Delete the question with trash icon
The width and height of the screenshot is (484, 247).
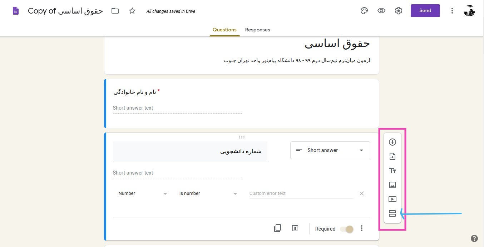pyautogui.click(x=295, y=228)
